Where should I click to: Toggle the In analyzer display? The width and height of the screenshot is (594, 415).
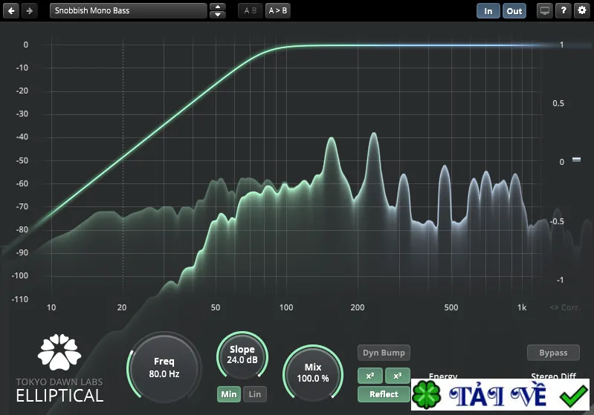coord(488,11)
